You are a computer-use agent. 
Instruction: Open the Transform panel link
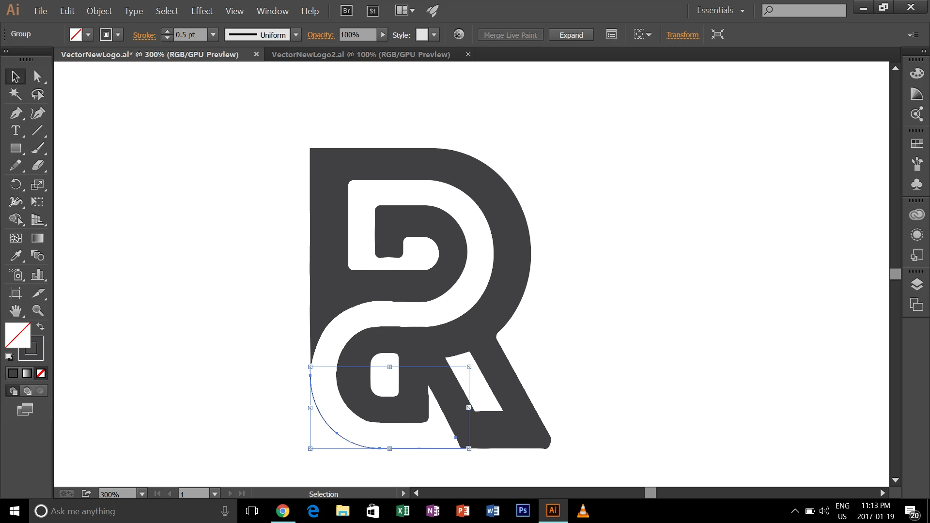click(682, 35)
